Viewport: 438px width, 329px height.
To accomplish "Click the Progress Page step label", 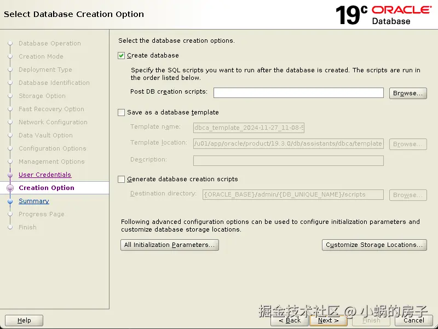I will (42, 214).
